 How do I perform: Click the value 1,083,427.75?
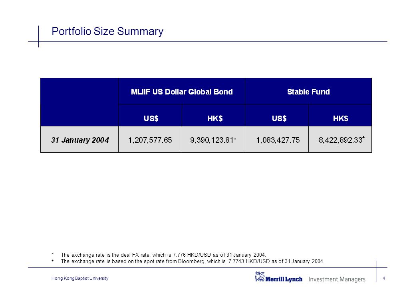278,140
